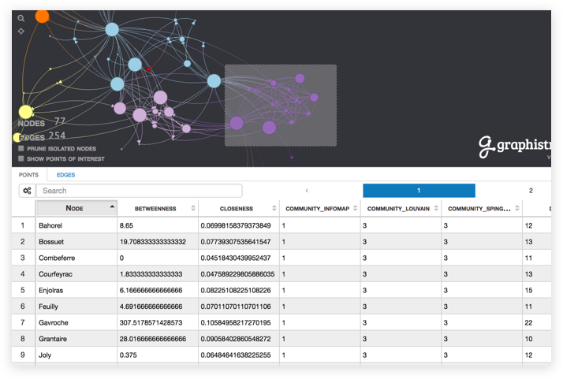Toggle Show Points of Interest checkbox
The height and width of the screenshot is (379, 563).
(21, 158)
